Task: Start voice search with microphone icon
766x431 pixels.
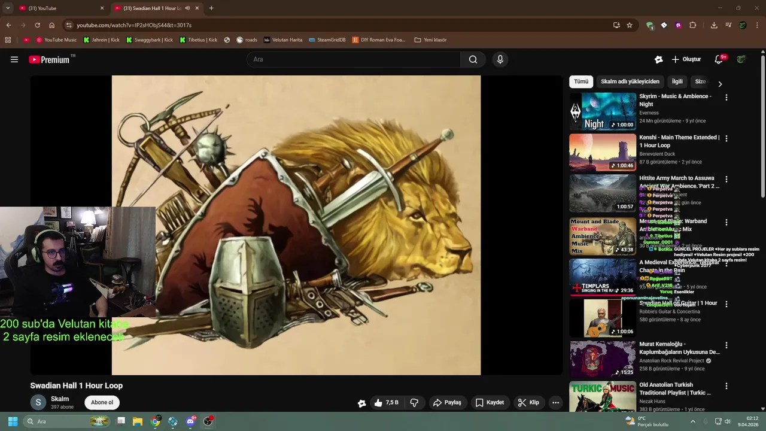Action: point(500,59)
